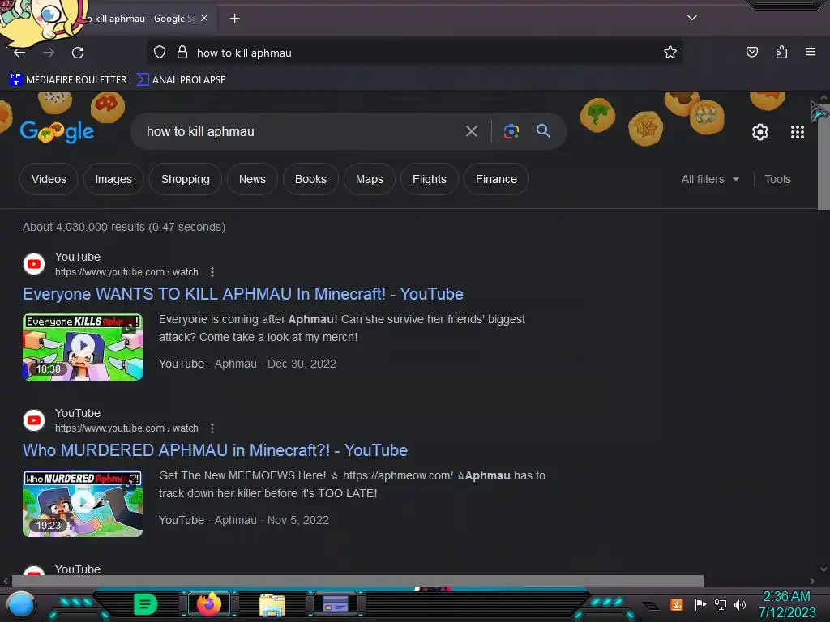Open the Java tray icon
The height and width of the screenshot is (622, 830).
click(677, 604)
